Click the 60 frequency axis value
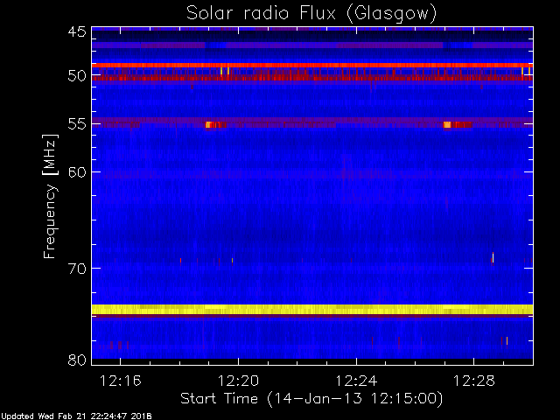The image size is (560, 420). click(77, 171)
